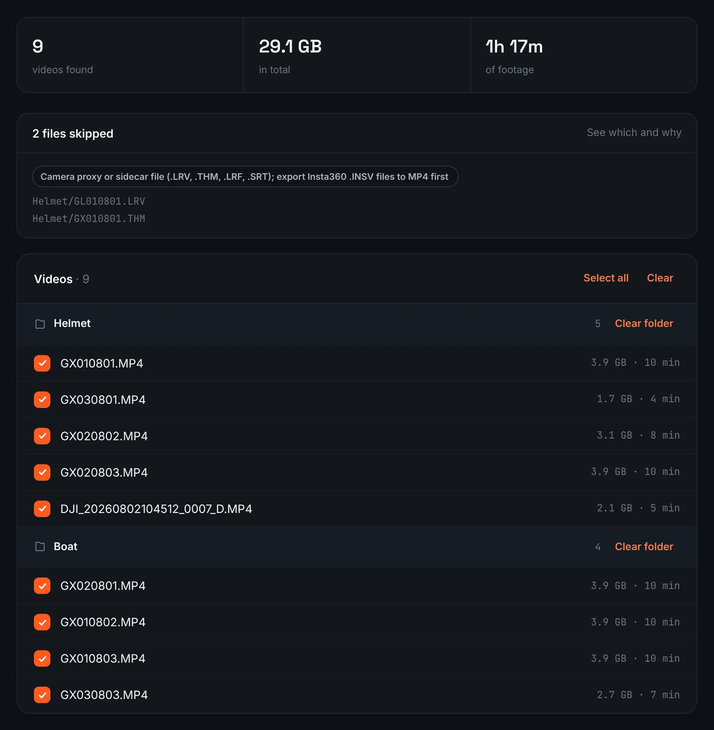The width and height of the screenshot is (714, 730).
Task: Click the Boat folder name
Action: click(x=66, y=546)
